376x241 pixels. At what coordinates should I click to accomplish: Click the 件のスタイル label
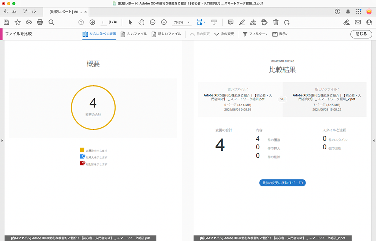pyautogui.click(x=338, y=140)
